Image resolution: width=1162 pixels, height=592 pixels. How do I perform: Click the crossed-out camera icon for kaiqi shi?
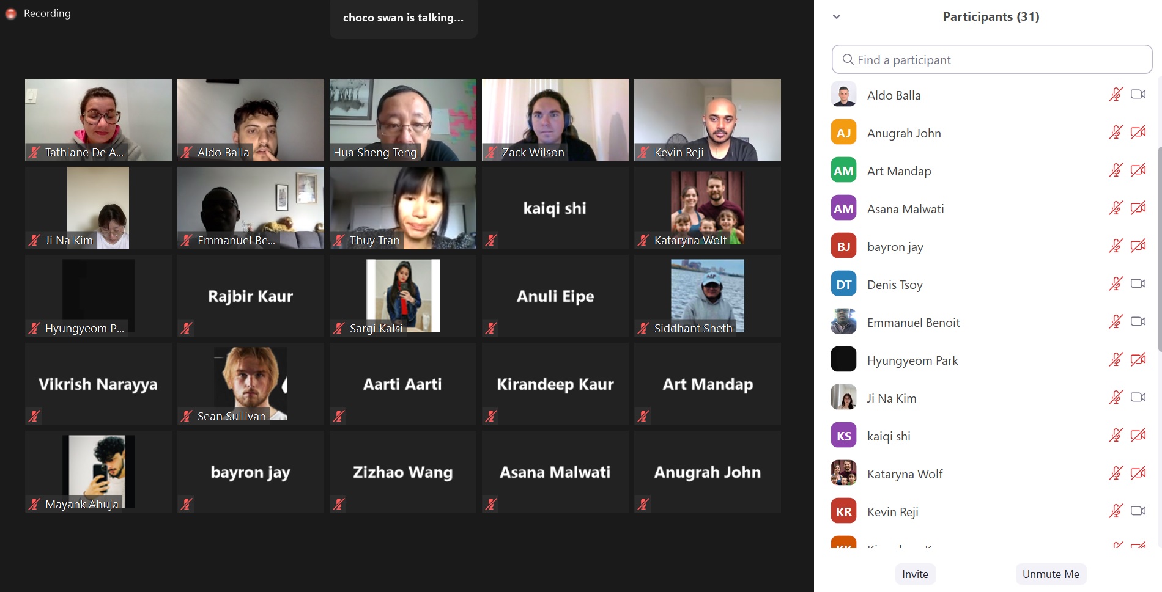pyautogui.click(x=1138, y=436)
